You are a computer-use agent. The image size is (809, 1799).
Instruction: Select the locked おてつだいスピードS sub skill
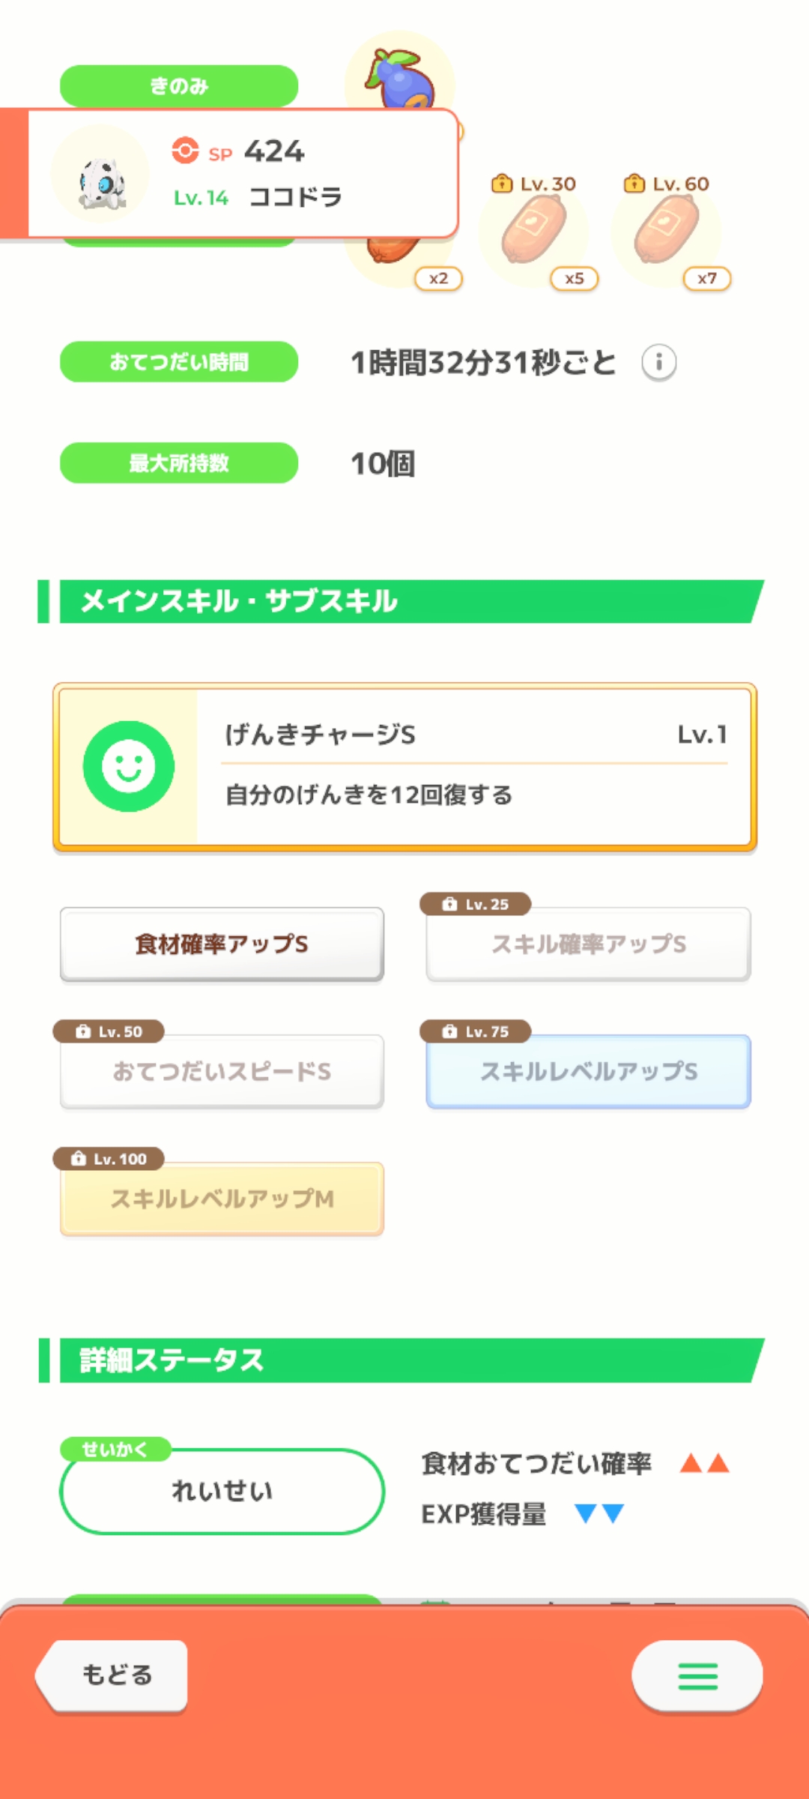point(222,1072)
